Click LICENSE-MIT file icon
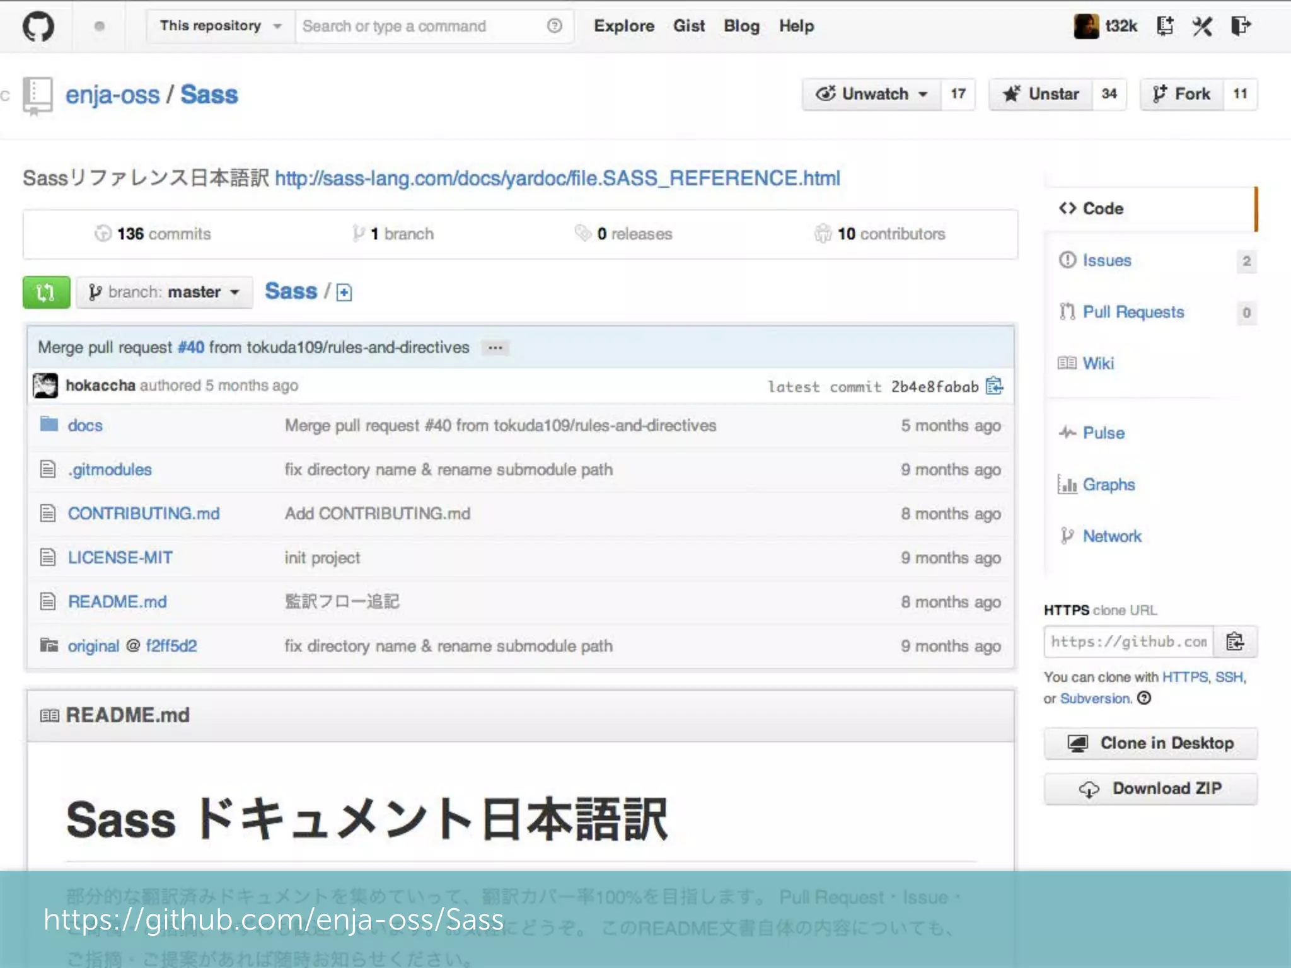Image resolution: width=1291 pixels, height=968 pixels. point(48,557)
